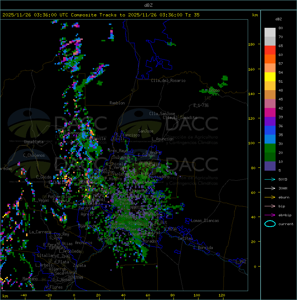The width and height of the screenshot is (297, 300).
Task: Click the L_Dormida map label
Action: click(203, 248)
